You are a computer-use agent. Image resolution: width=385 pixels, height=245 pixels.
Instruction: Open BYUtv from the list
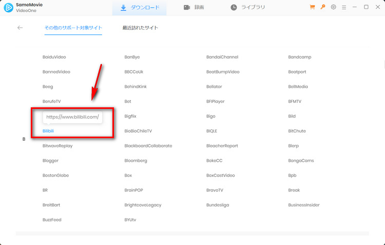130,220
